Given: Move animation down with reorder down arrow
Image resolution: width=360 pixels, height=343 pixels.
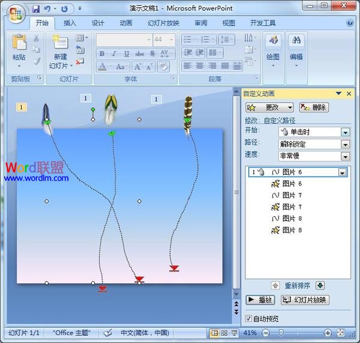Looking at the screenshot, I should [x=320, y=285].
